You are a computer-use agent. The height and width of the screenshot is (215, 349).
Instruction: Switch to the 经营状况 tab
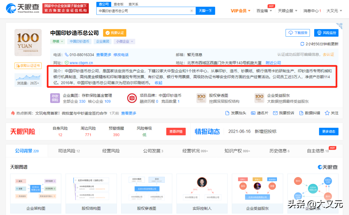[195, 151]
